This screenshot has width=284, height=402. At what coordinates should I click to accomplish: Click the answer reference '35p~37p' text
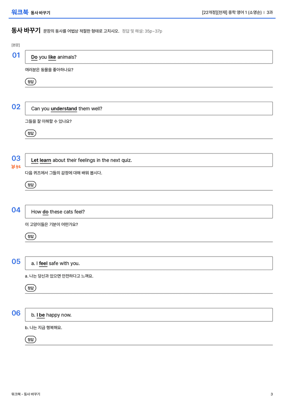(x=153, y=31)
